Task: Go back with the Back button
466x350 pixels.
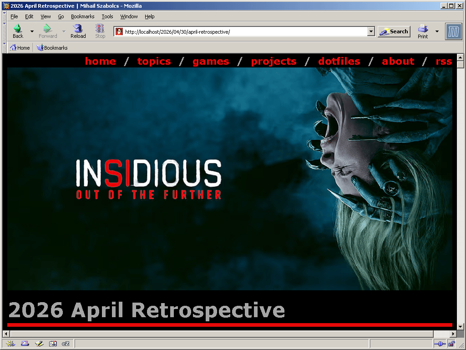Action: (18, 31)
